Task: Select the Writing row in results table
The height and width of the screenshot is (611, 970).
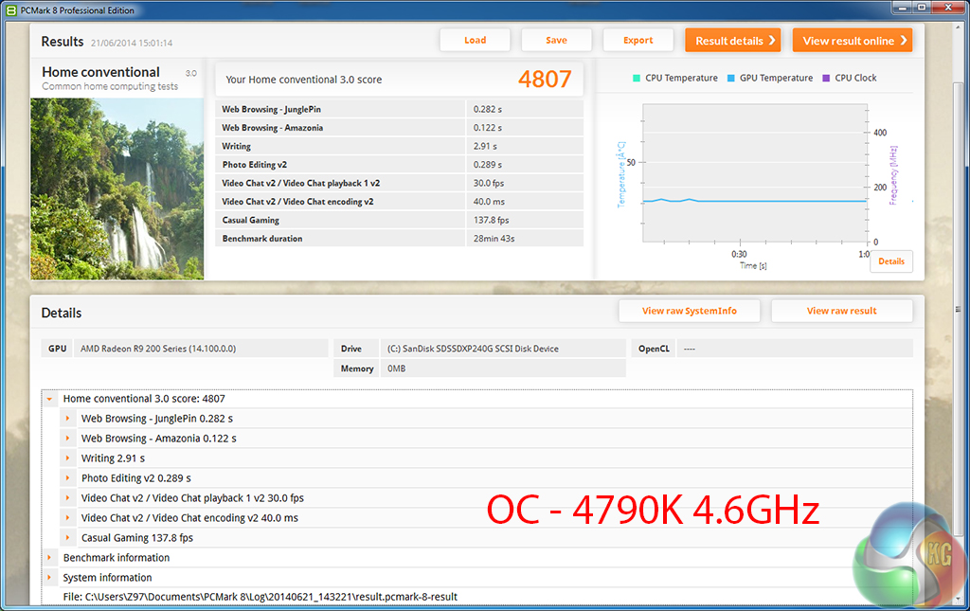Action: pos(399,146)
